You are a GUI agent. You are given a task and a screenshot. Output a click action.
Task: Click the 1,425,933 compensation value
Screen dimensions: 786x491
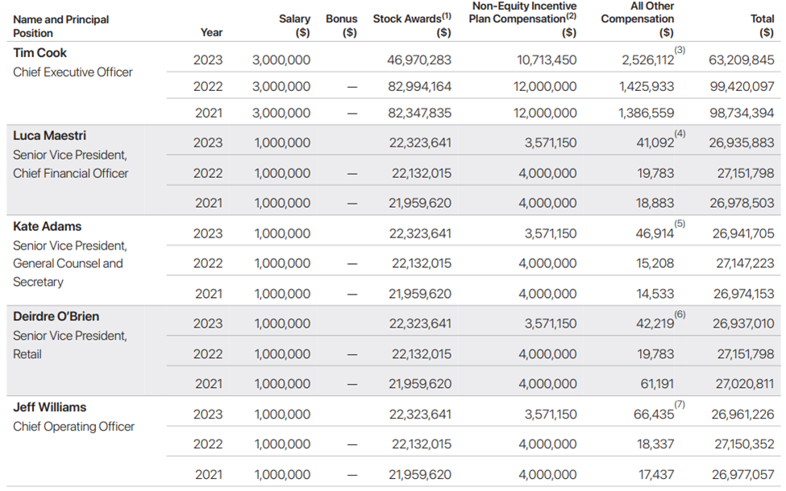point(647,87)
